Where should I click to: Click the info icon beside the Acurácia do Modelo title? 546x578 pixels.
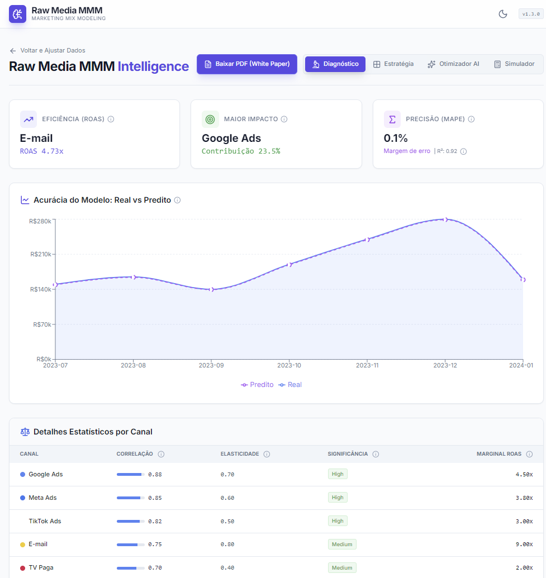click(x=177, y=200)
